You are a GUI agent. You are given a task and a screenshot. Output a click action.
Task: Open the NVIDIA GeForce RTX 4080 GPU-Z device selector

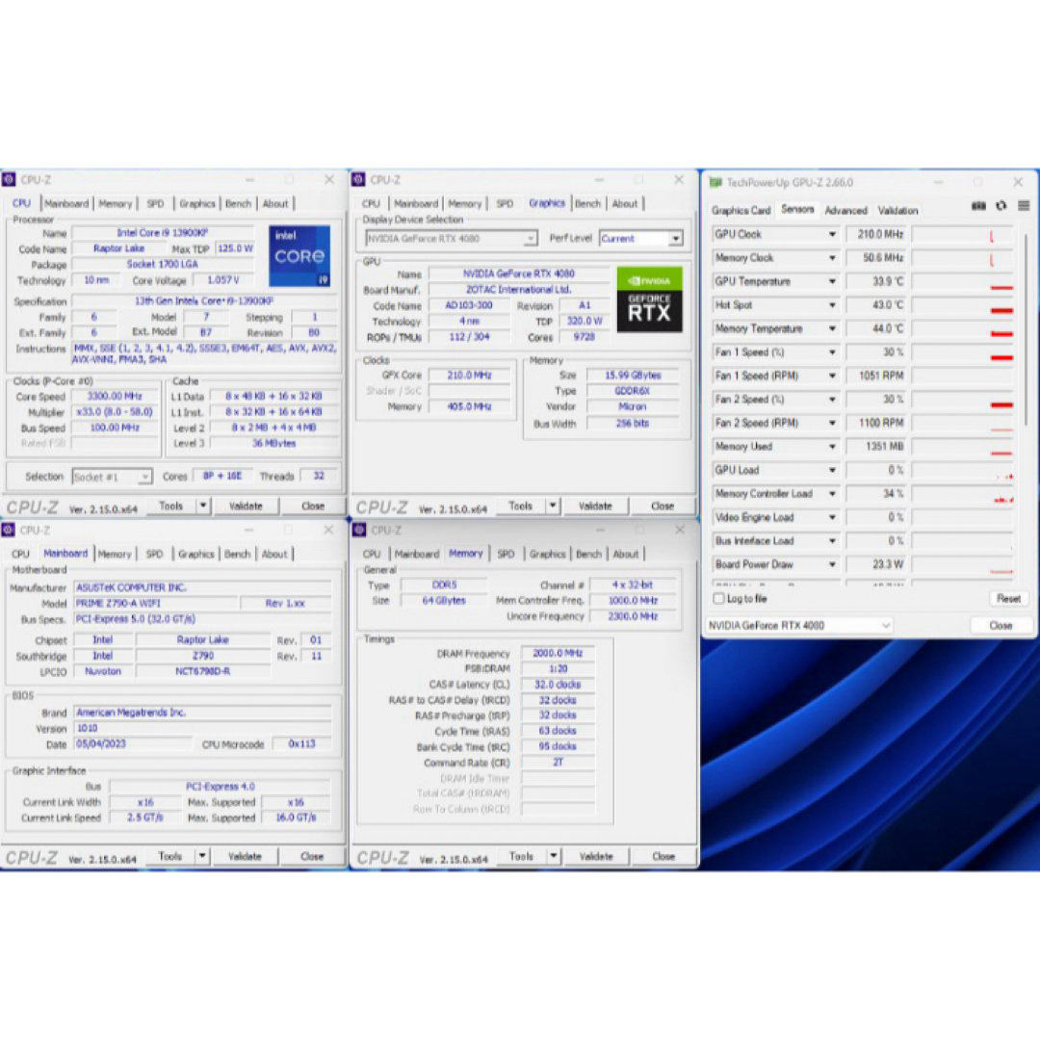point(799,626)
